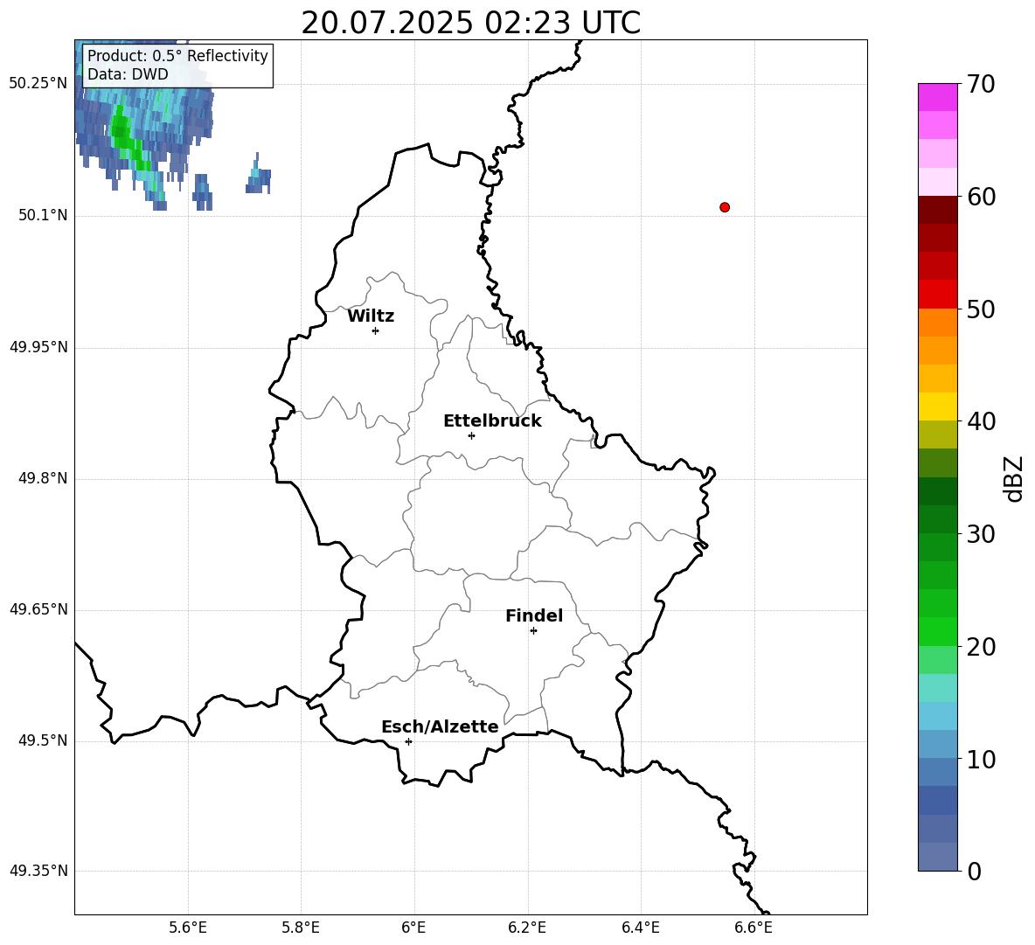The image size is (1035, 945).
Task: Click the Findel station cross marker
Action: click(533, 630)
